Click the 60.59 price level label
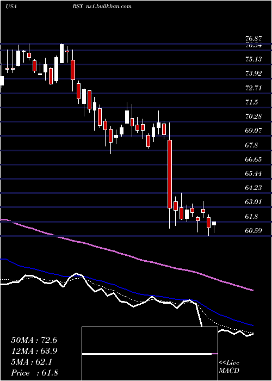The width and height of the screenshot is (272, 381). click(x=254, y=230)
